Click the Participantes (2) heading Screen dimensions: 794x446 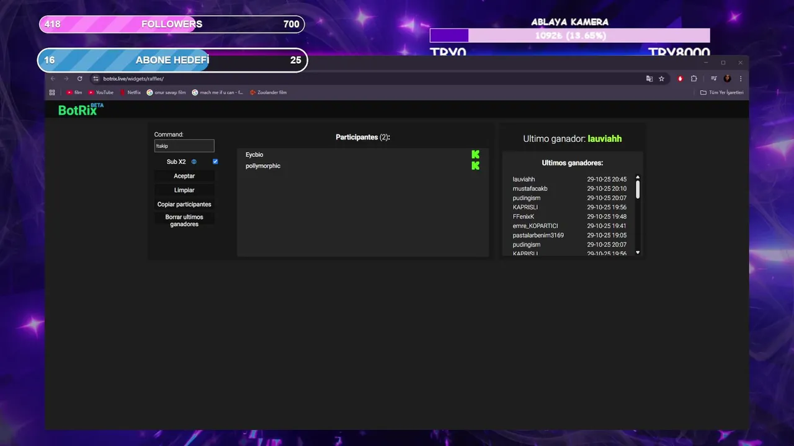pyautogui.click(x=363, y=137)
